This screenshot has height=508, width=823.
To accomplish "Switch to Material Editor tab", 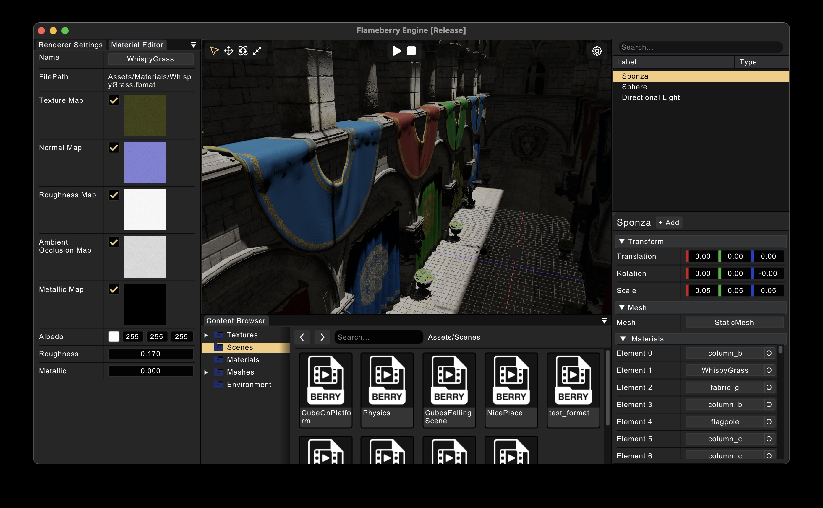I will tap(137, 45).
